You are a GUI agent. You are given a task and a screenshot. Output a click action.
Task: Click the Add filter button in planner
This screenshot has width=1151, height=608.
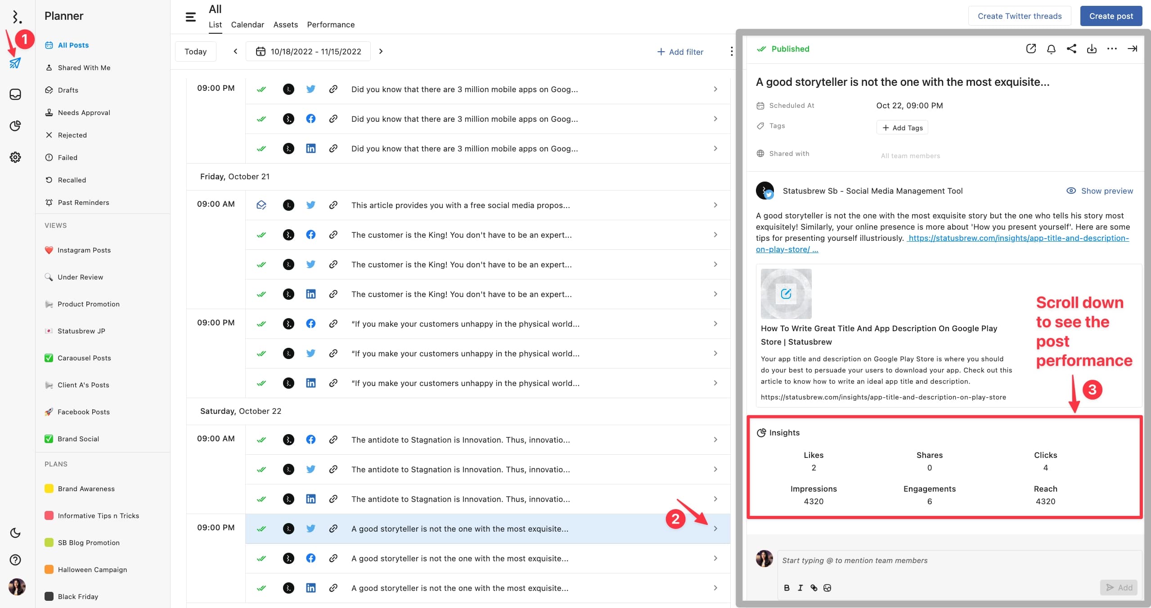pos(680,51)
